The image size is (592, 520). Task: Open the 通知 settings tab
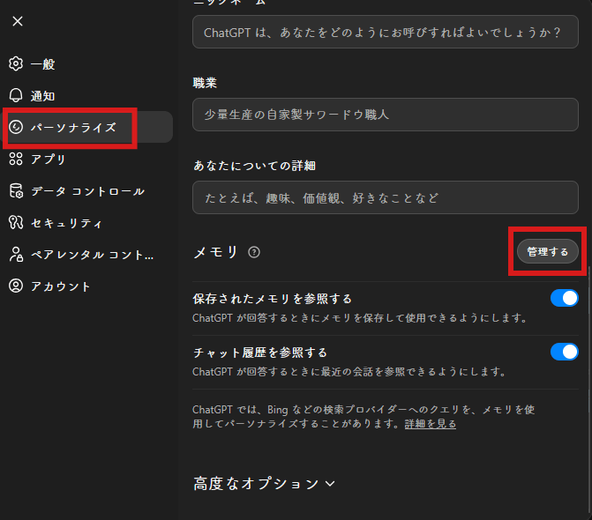[x=42, y=96]
